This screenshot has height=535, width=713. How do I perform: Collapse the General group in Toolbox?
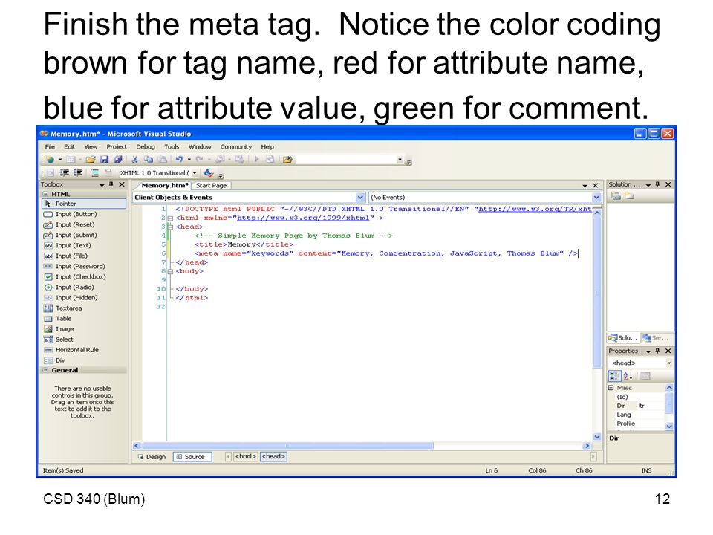pyautogui.click(x=45, y=370)
